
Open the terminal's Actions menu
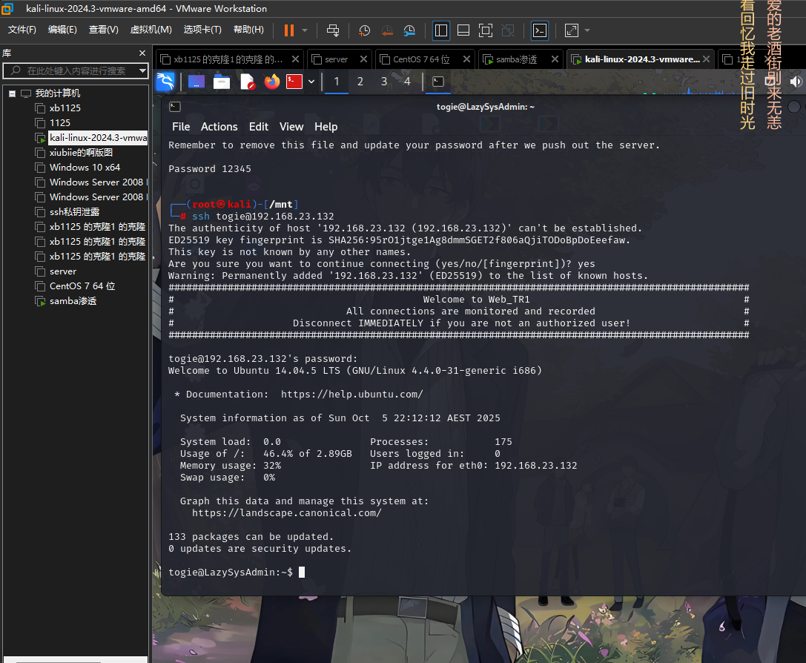[x=219, y=127]
